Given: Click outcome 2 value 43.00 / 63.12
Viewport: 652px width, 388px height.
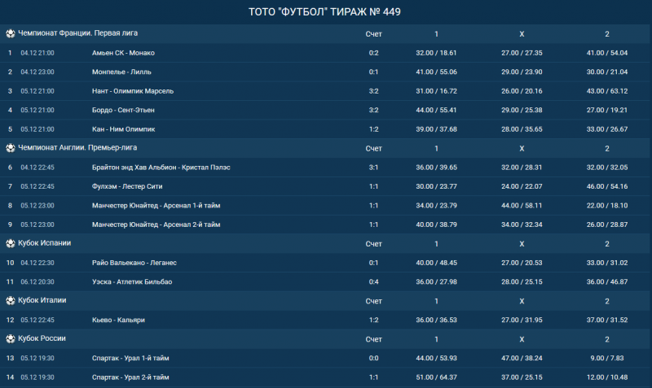Looking at the screenshot, I should tap(607, 91).
